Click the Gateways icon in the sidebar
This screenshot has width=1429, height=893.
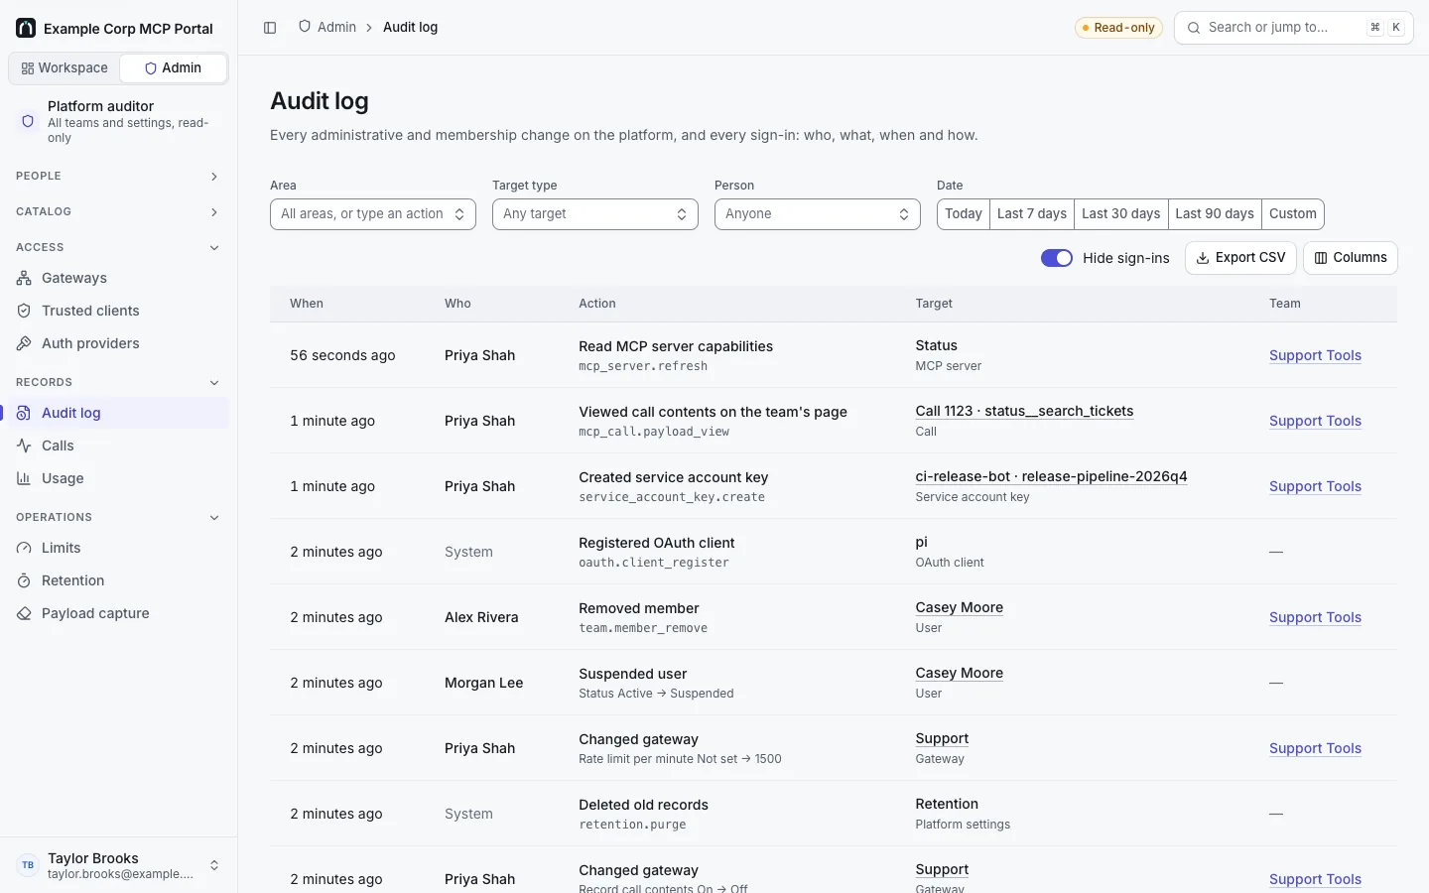[24, 278]
